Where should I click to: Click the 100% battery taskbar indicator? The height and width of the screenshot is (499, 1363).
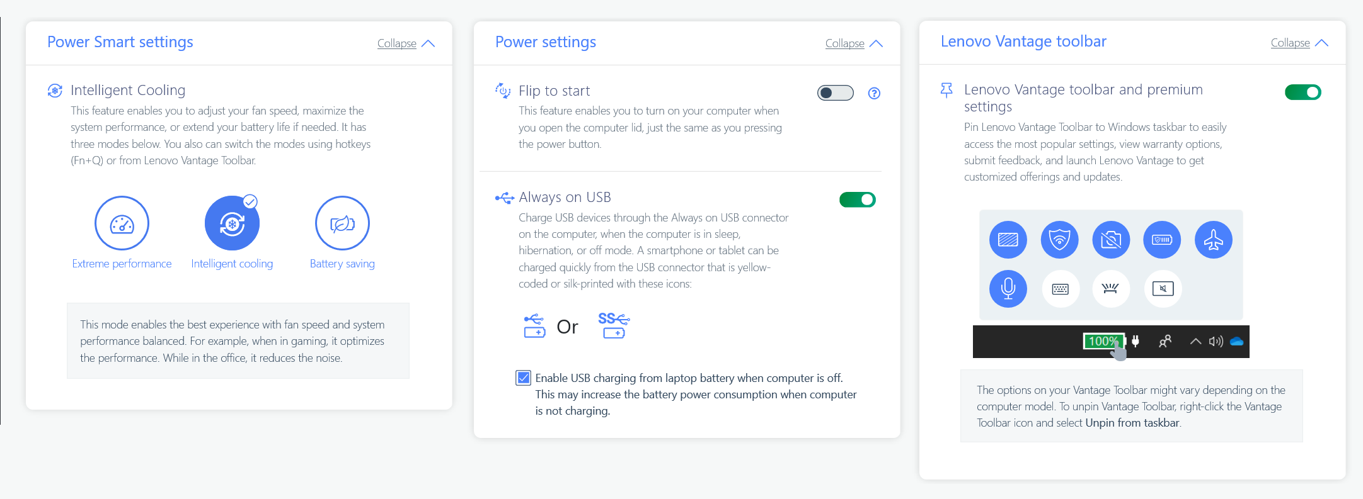pyautogui.click(x=1103, y=341)
